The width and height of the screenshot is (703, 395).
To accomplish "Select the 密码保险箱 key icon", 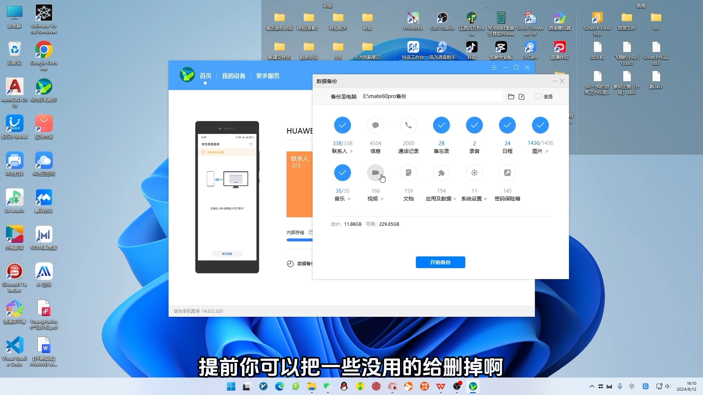I will point(507,173).
